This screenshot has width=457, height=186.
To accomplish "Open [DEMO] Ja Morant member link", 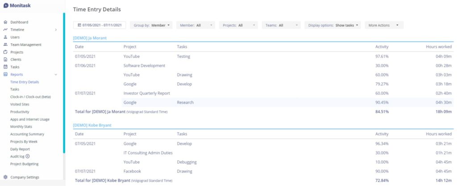I will tap(90, 38).
